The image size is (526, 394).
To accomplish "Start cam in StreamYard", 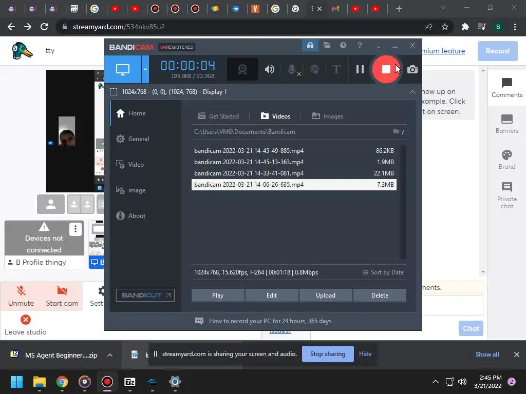I will [x=62, y=296].
